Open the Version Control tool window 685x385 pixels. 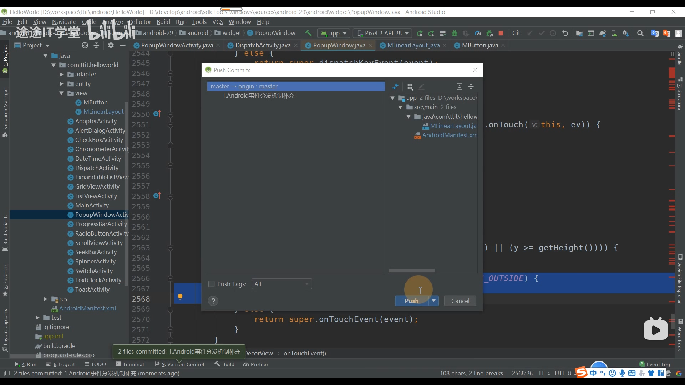point(179,364)
